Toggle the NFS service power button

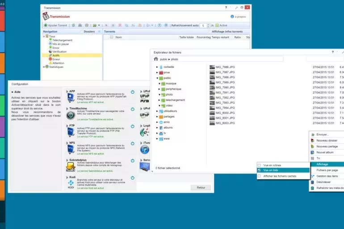[x=133, y=144]
